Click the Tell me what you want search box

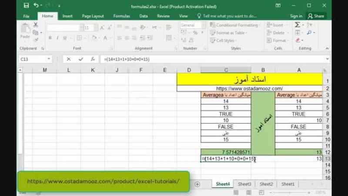click(227, 16)
